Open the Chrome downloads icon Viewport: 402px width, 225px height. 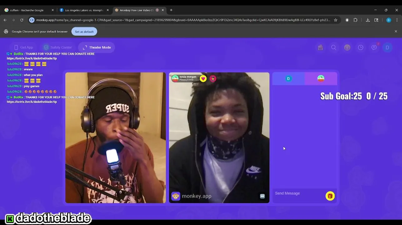point(368,20)
